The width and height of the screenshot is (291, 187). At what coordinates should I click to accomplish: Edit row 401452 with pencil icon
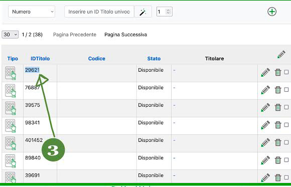pyautogui.click(x=265, y=142)
